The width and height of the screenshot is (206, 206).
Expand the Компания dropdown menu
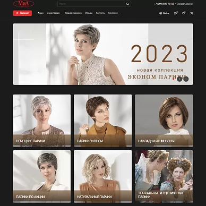point(114,13)
